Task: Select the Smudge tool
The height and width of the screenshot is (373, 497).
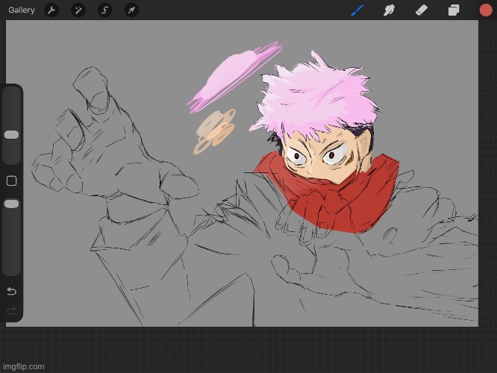Action: [389, 10]
